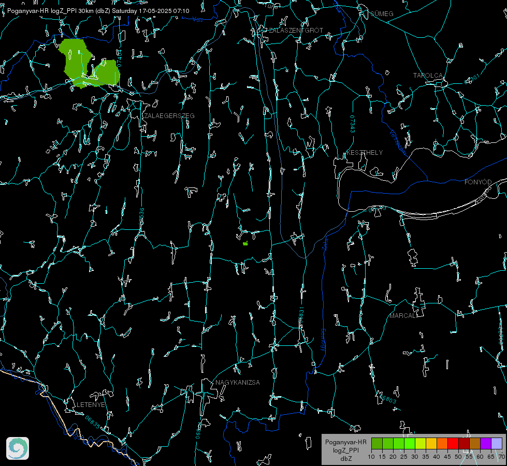Click the ZALAEGERSZEG city label
The image size is (507, 466).
(x=169, y=116)
